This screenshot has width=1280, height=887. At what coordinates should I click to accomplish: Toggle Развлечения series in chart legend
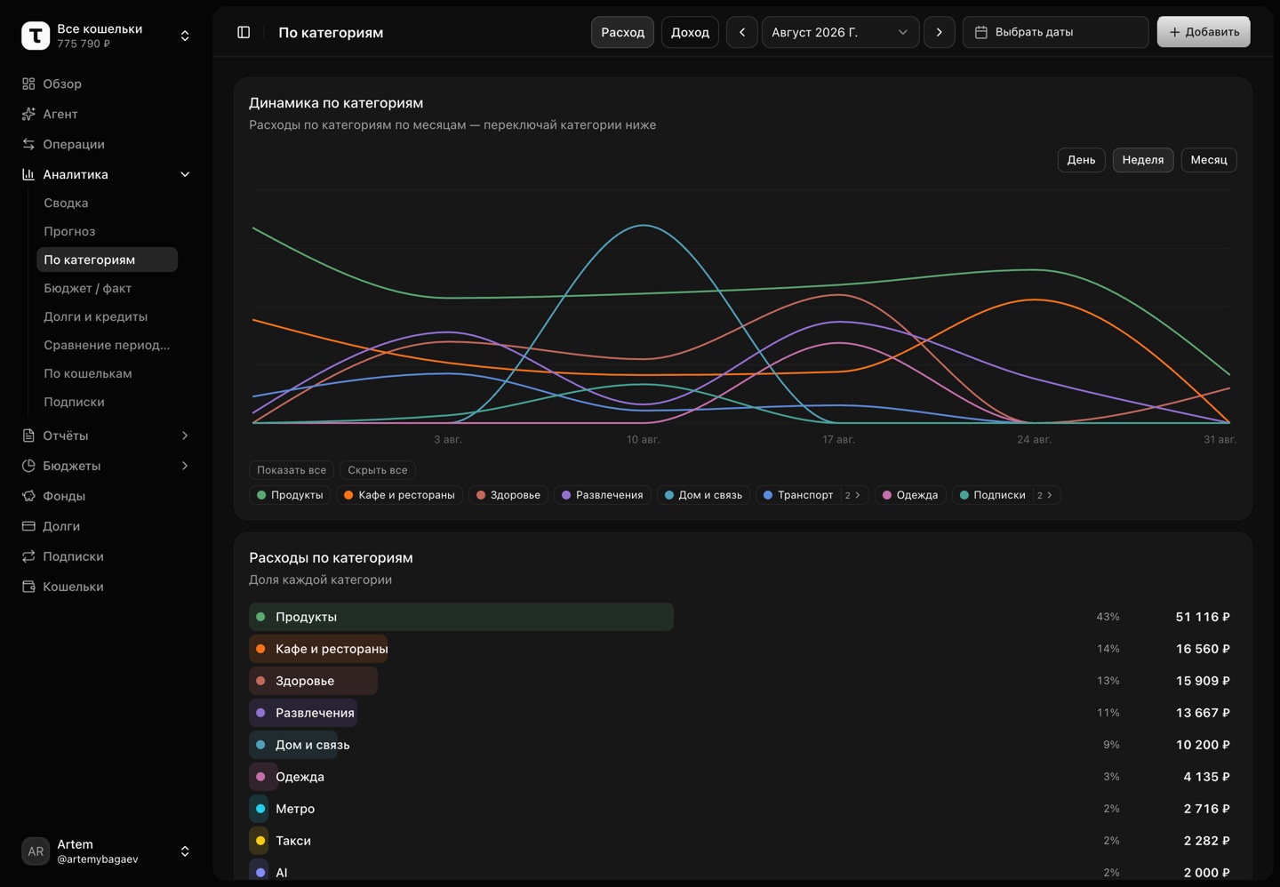point(603,495)
